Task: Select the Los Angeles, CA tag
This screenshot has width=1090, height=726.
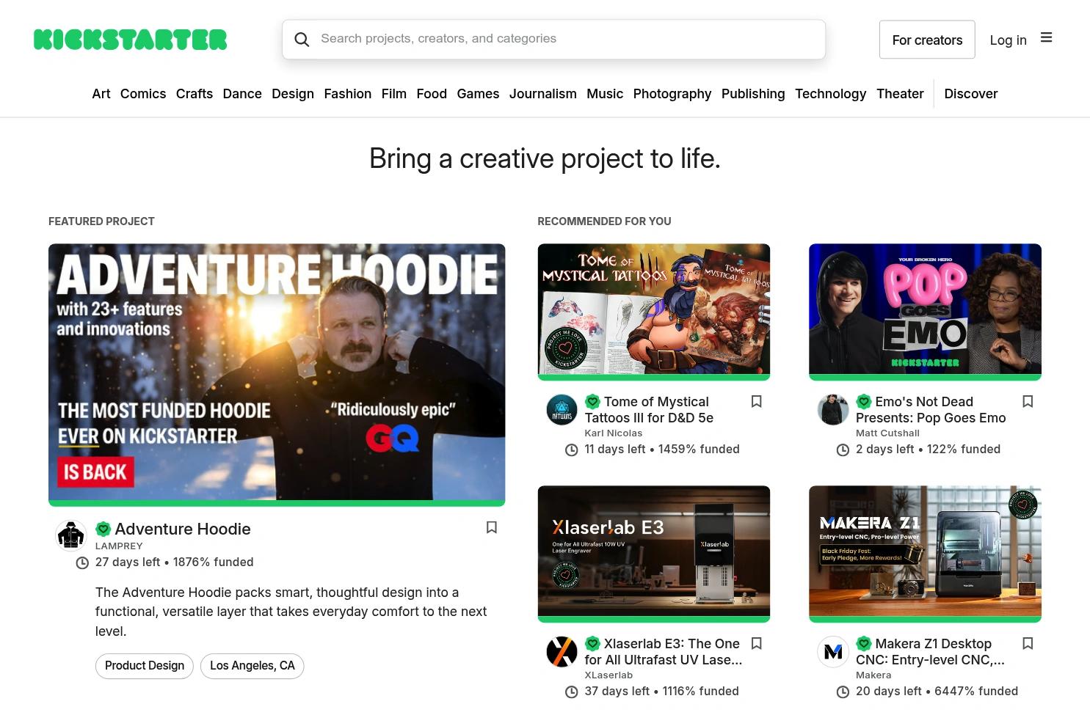Action: (252, 666)
